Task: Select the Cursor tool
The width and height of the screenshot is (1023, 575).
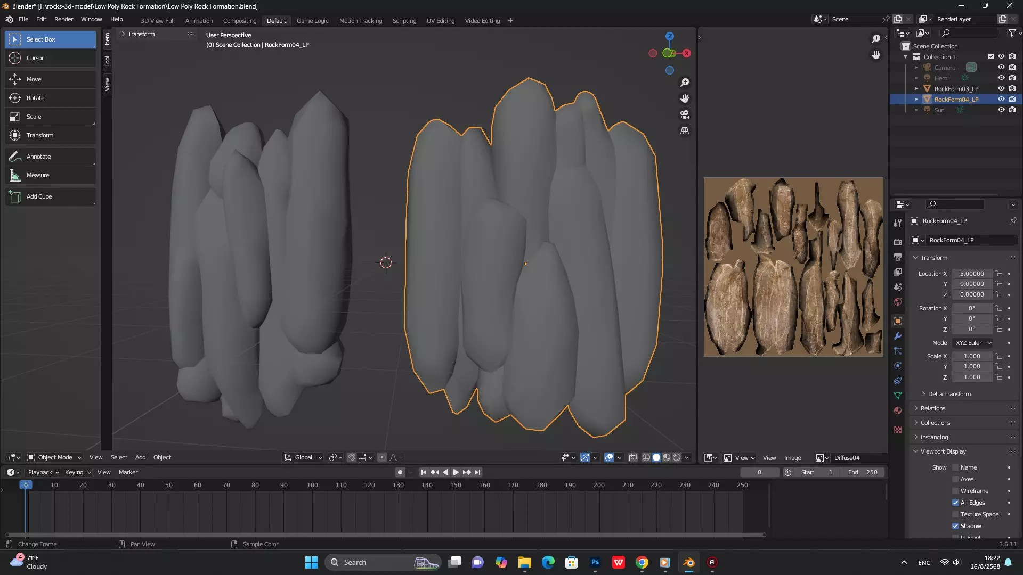Action: [50, 58]
